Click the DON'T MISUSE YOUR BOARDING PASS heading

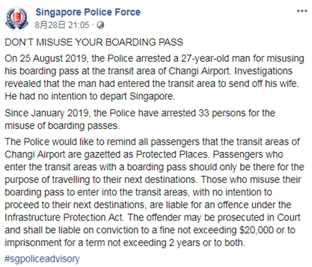click(x=94, y=42)
